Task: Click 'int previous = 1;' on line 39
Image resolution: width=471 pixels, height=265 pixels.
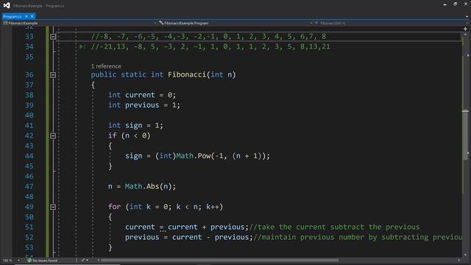Action: point(144,105)
